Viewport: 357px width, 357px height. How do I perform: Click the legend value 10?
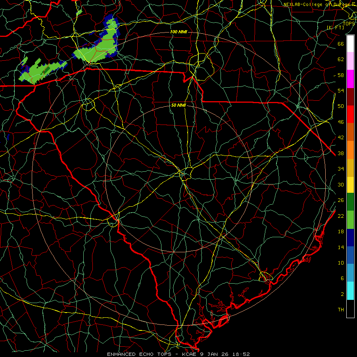pos(341,263)
